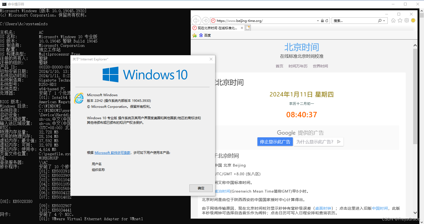The height and width of the screenshot is (224, 424).
Task: Click the 用户名 label in About dialog
Action: [97, 164]
